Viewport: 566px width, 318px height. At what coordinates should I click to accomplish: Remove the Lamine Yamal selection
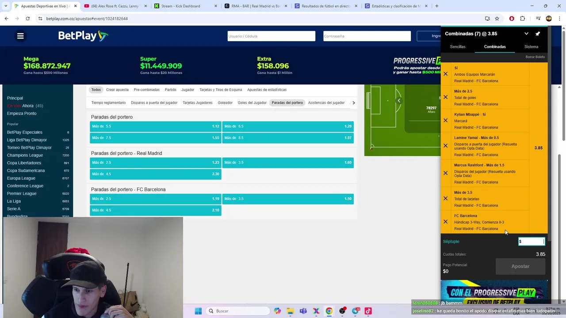click(x=445, y=146)
